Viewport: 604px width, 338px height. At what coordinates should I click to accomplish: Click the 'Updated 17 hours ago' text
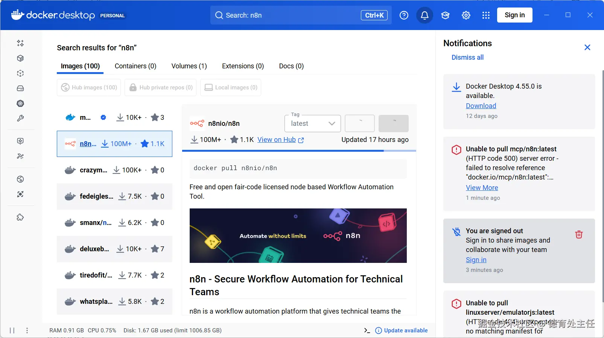375,140
